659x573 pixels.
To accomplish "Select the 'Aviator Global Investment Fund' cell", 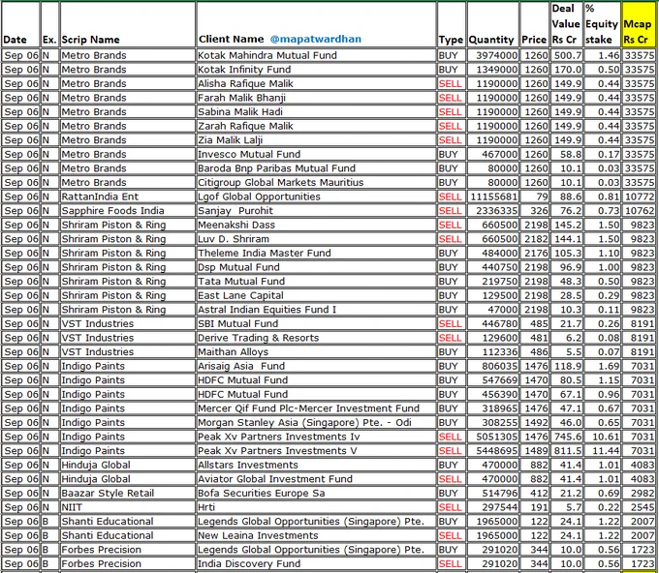I will tap(316, 479).
